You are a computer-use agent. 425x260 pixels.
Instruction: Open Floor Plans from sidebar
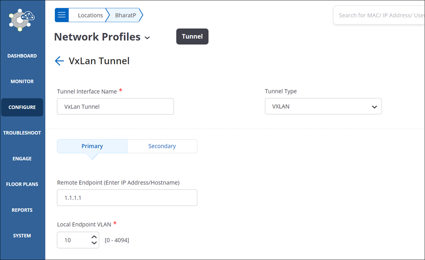(22, 184)
